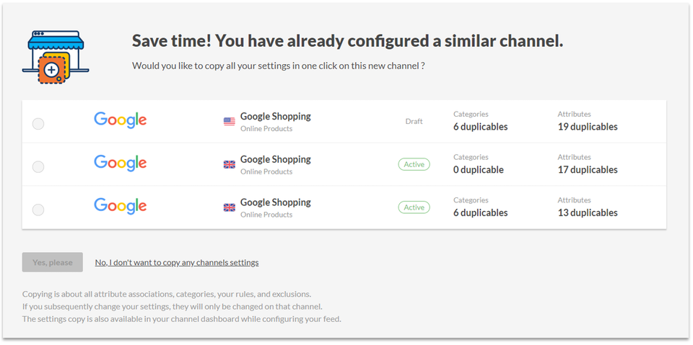Click the Google logo in the Draft row
Viewport: 693px width, 345px height.
(x=121, y=120)
